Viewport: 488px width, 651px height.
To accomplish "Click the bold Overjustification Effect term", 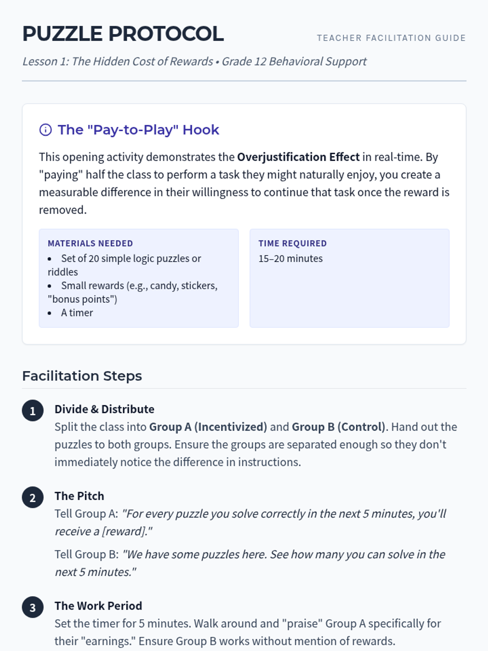I will pos(298,157).
